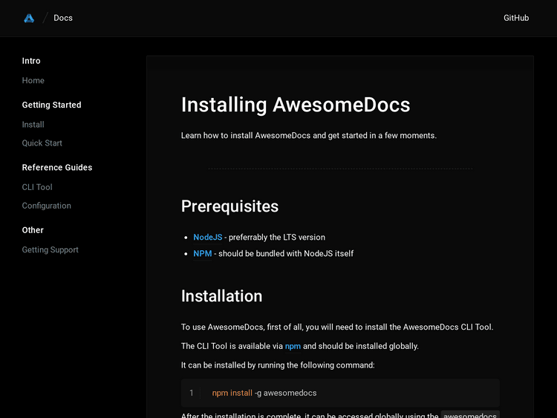Click the Prerequisites heading
Image resolution: width=557 pixels, height=418 pixels.
(229, 206)
